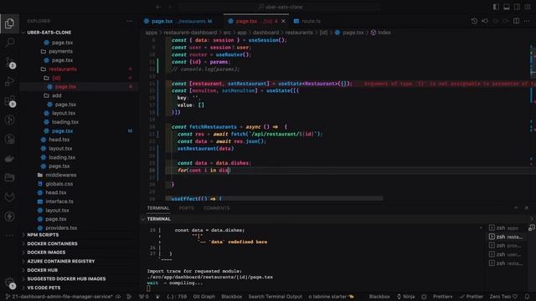The height and width of the screenshot is (301, 536).
Task: Open Manage gear at bottom of activity bar
Action: click(9, 283)
